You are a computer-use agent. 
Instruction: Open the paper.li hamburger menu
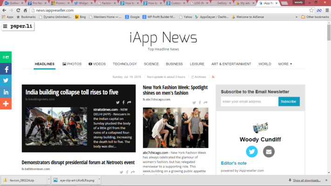tap(5, 26)
